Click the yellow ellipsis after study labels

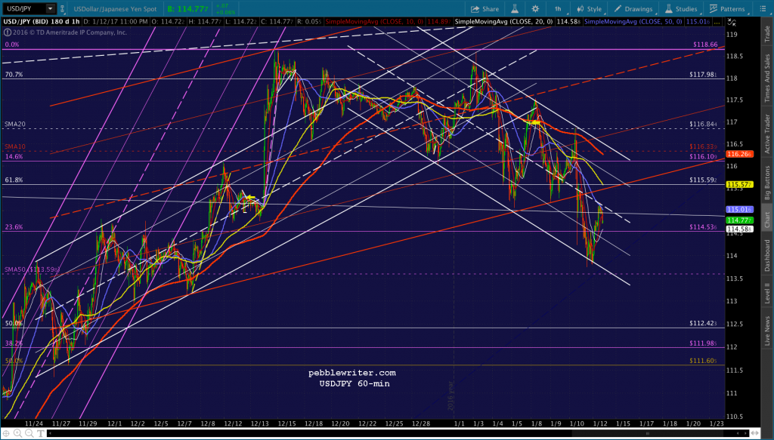click(x=717, y=22)
